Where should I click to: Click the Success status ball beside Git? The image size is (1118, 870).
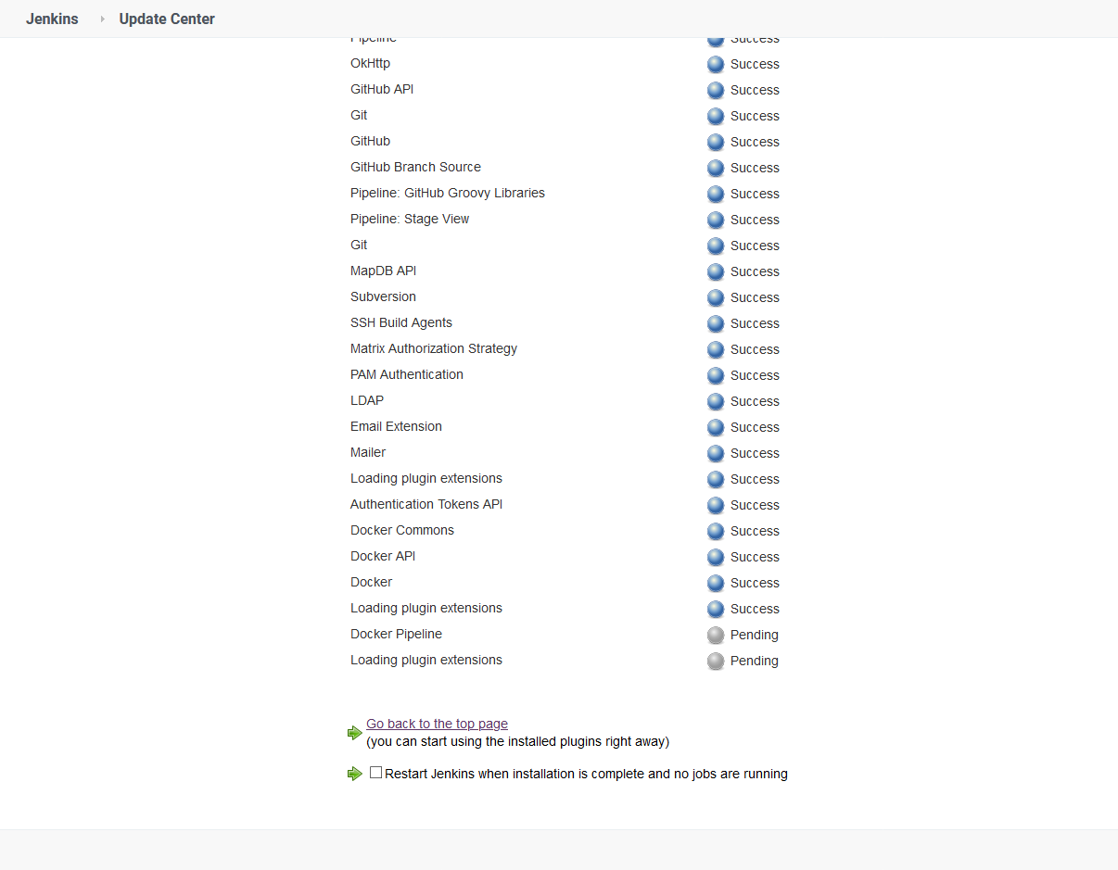[715, 116]
